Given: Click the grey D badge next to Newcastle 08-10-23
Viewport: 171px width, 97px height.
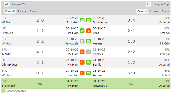Looking at the screenshot, I should pyautogui.click(x=82, y=41).
